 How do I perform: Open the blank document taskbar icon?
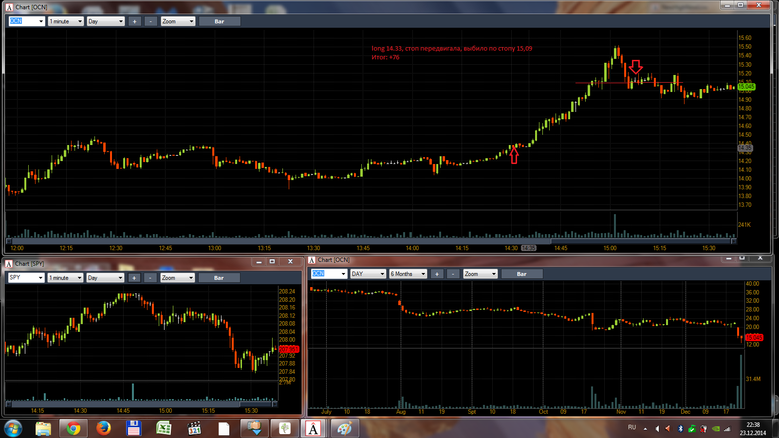pyautogui.click(x=224, y=429)
